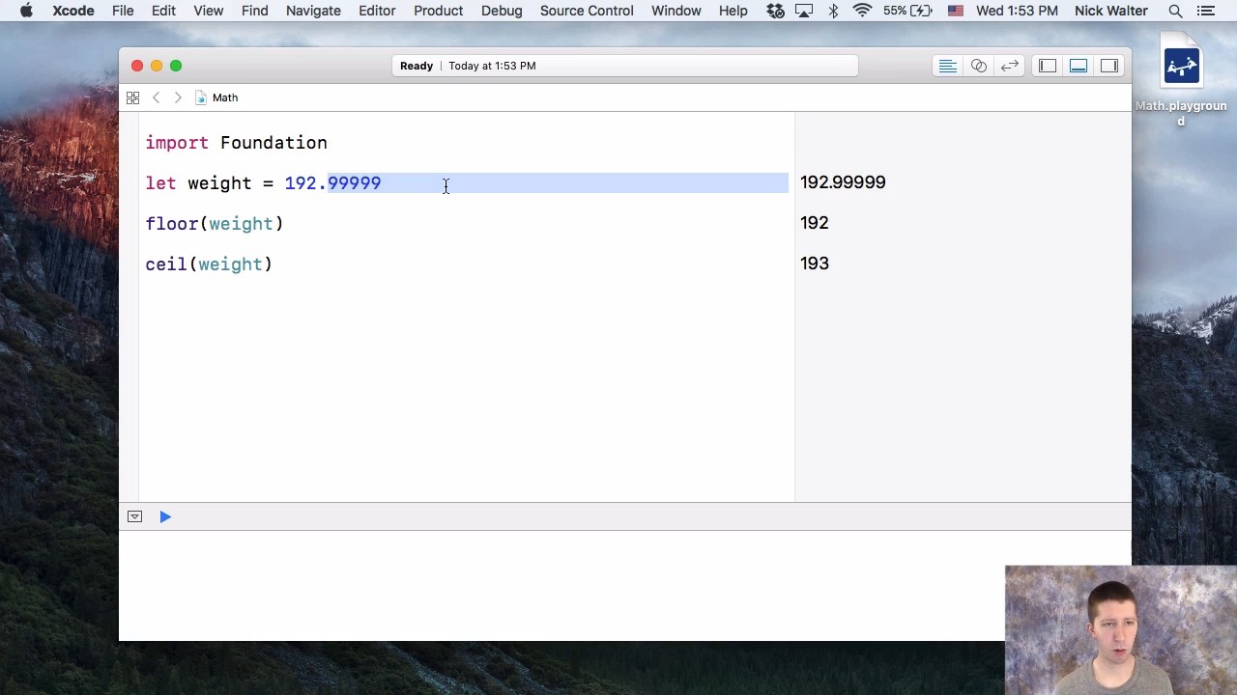Zoom the Xcode window with green button
The height and width of the screenshot is (695, 1237).
(x=176, y=66)
